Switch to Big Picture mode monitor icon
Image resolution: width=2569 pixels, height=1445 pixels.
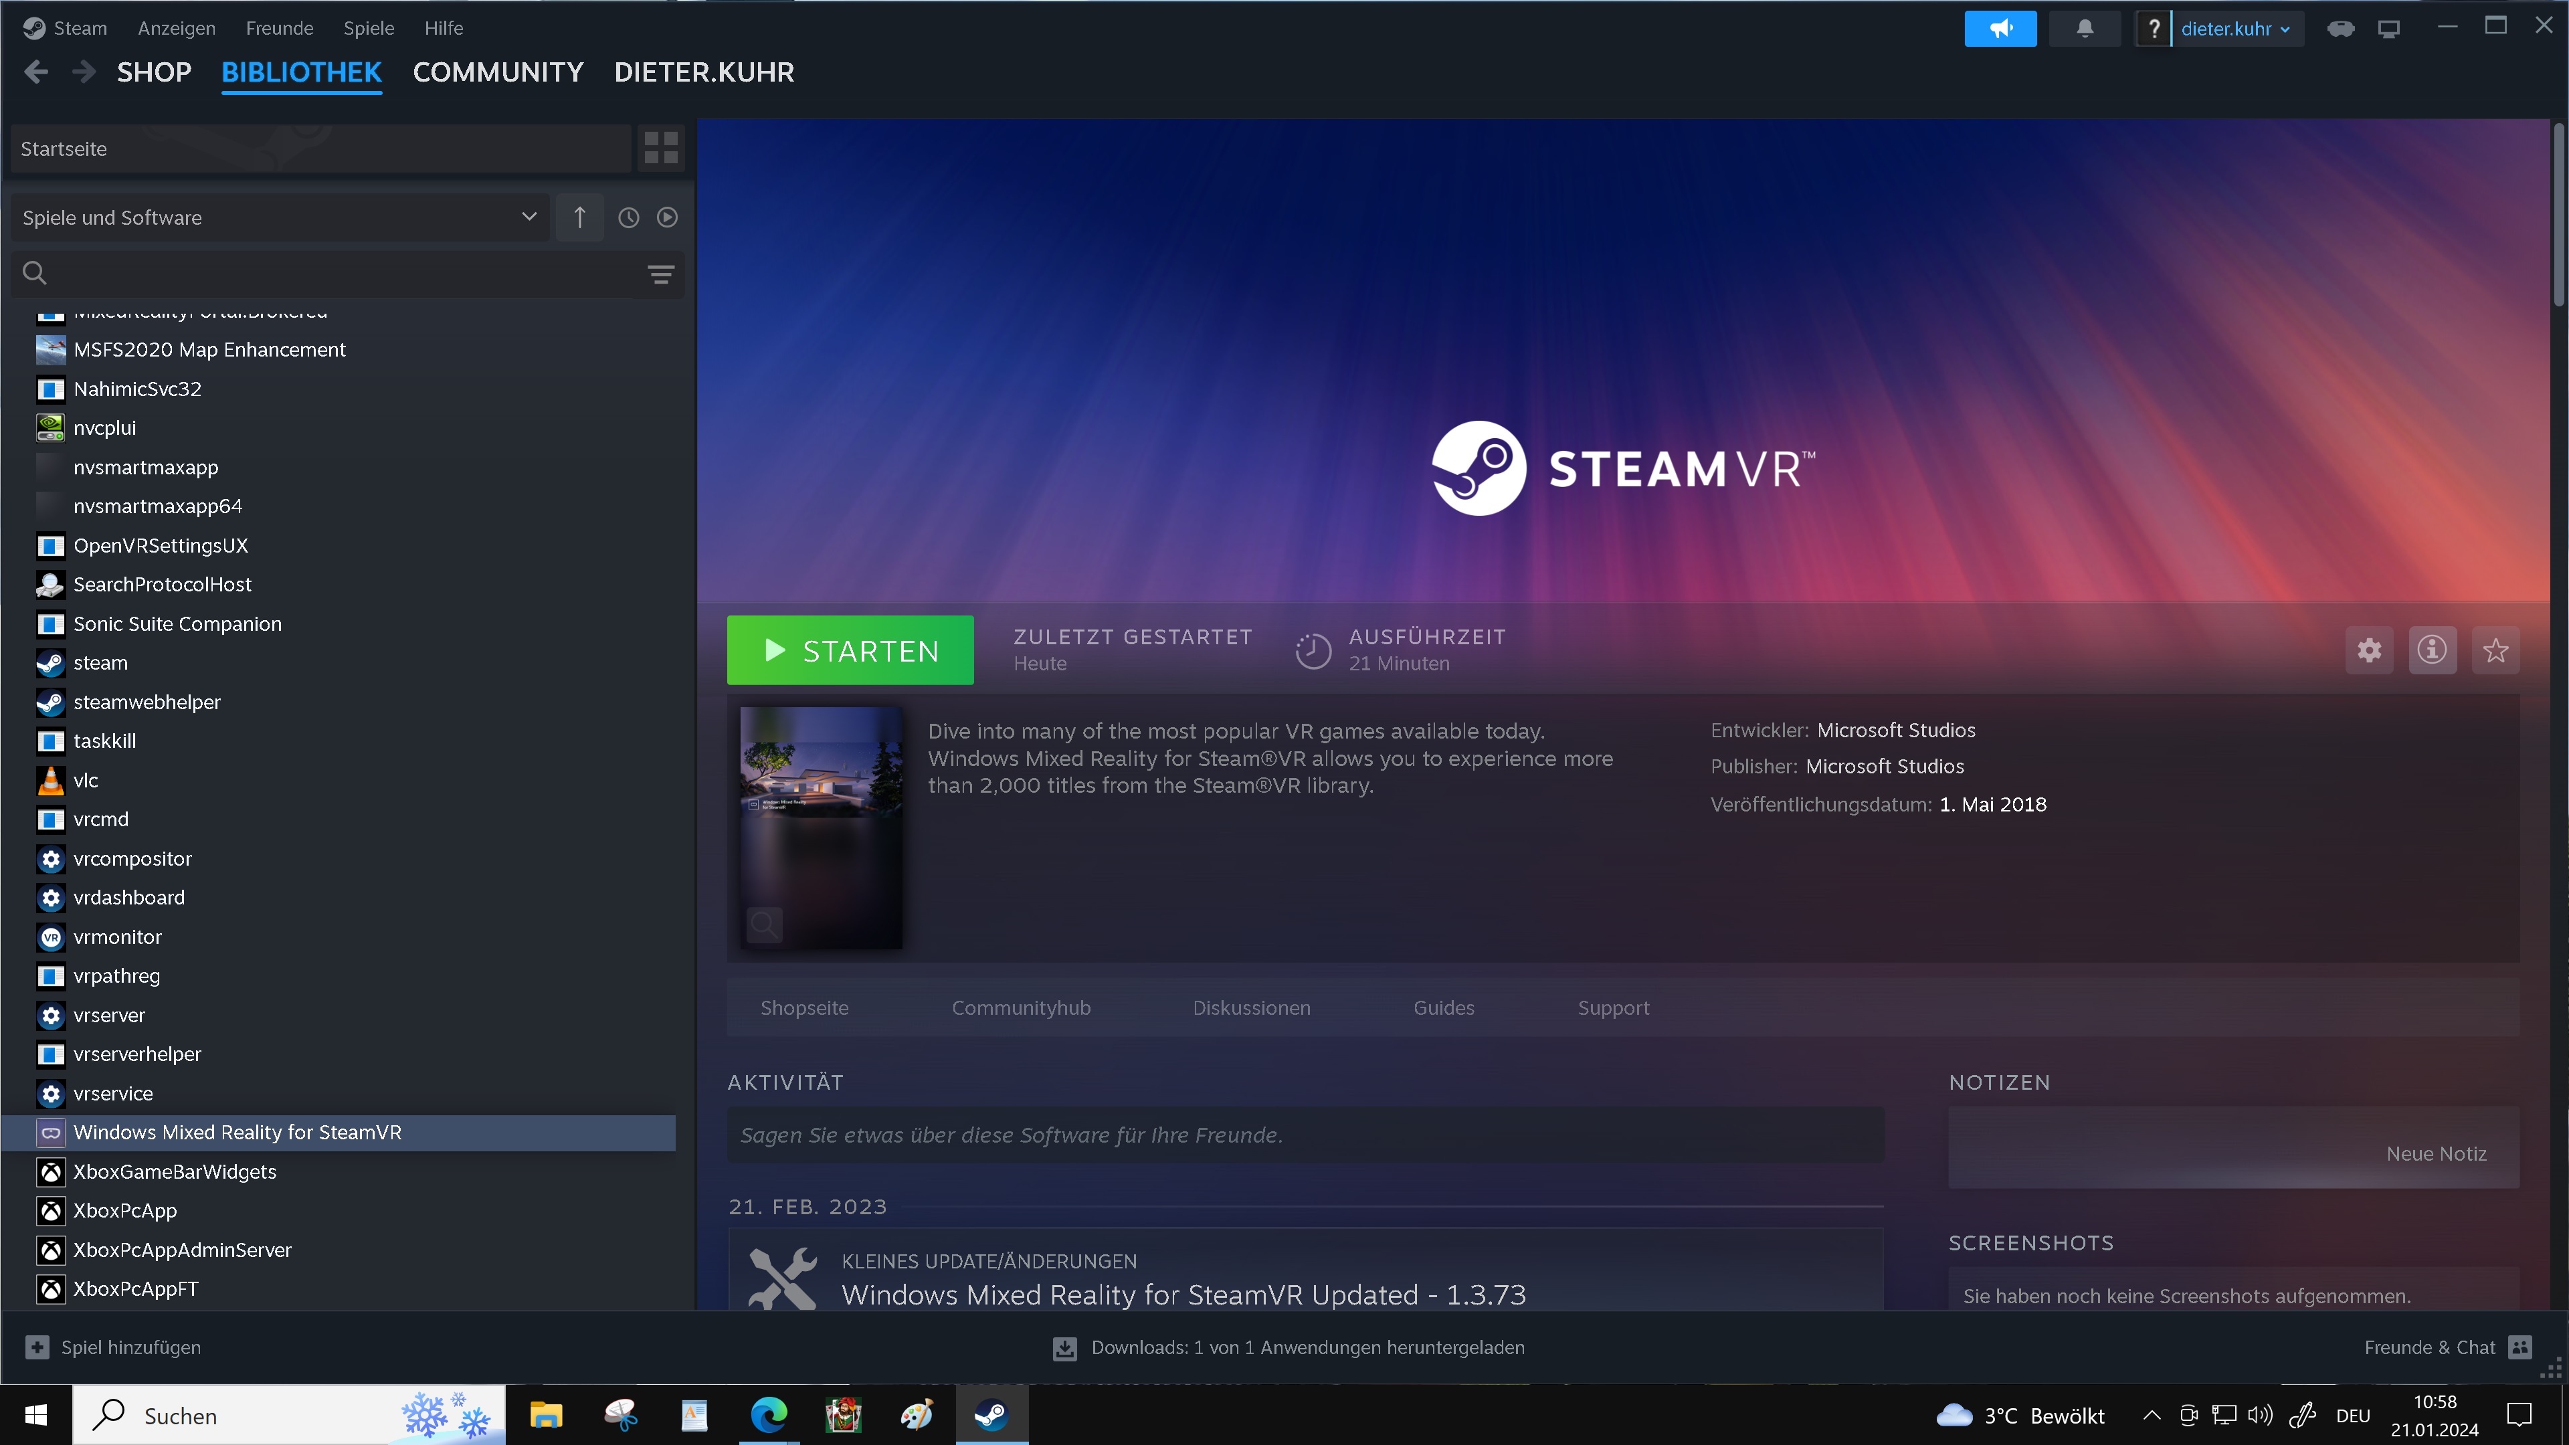click(x=2388, y=29)
